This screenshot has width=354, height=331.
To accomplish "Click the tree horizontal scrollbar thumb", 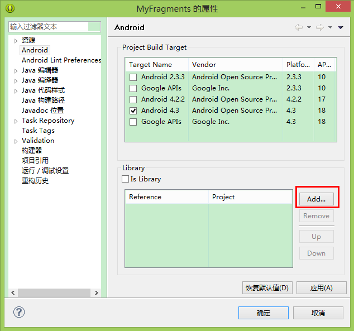I will click(x=54, y=292).
